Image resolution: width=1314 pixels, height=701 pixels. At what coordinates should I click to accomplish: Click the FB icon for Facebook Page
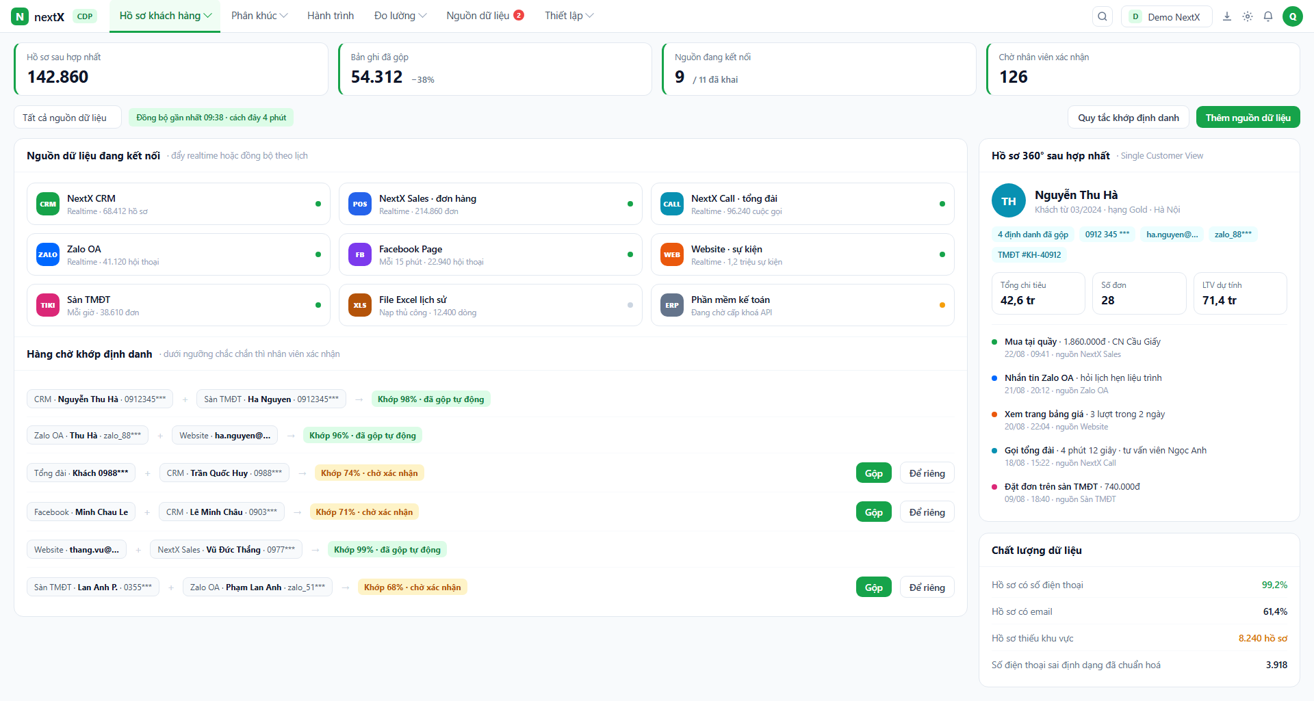360,254
